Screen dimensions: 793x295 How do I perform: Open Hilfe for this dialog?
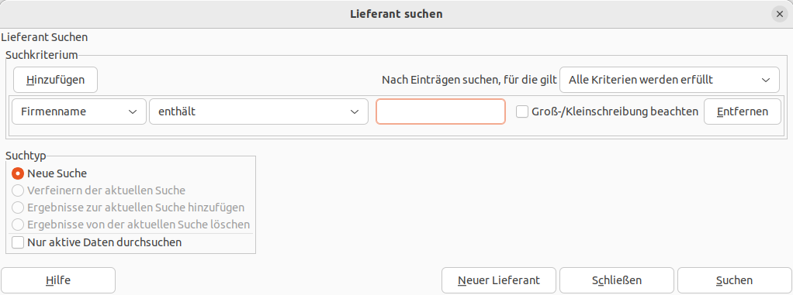coord(58,280)
